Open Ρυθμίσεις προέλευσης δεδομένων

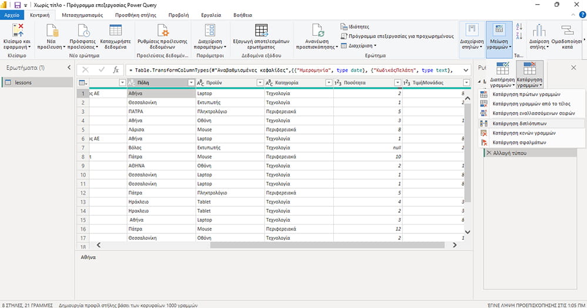pos(162,36)
